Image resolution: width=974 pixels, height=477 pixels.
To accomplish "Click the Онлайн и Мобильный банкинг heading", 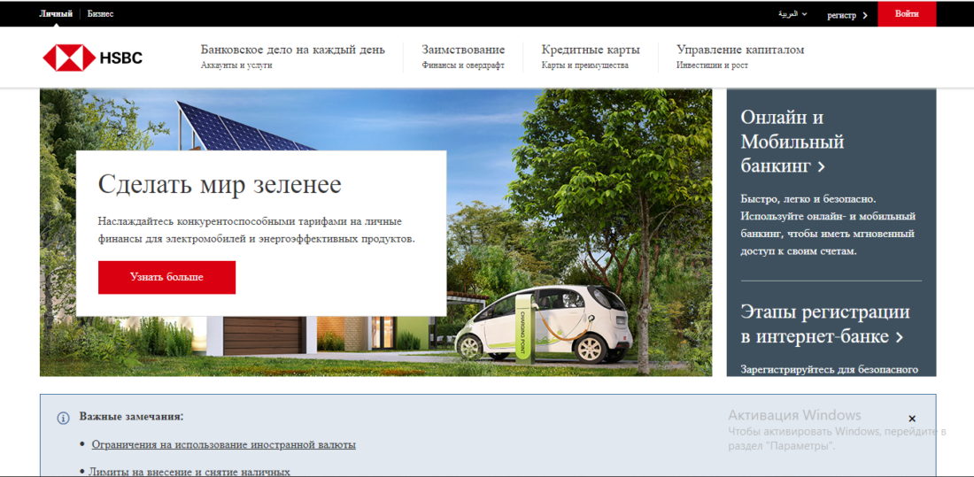I will point(792,142).
